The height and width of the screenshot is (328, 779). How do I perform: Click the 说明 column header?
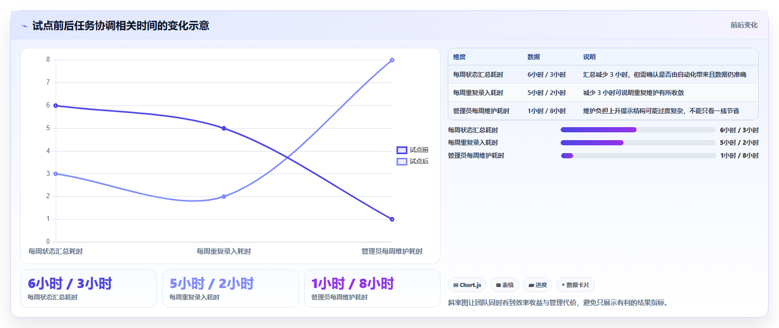[x=590, y=57]
